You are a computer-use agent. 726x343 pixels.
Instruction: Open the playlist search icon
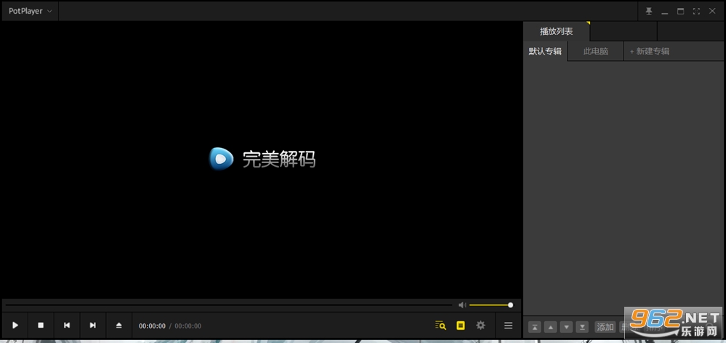point(440,326)
